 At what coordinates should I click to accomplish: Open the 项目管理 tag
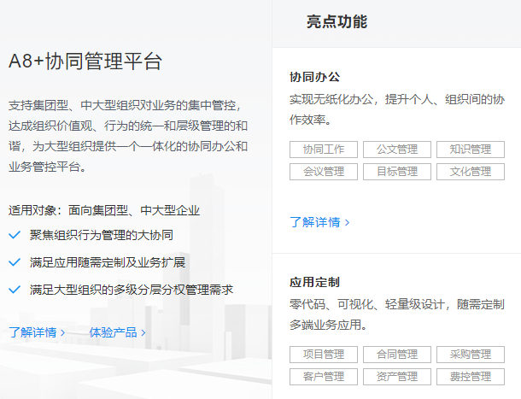pyautogui.click(x=323, y=355)
